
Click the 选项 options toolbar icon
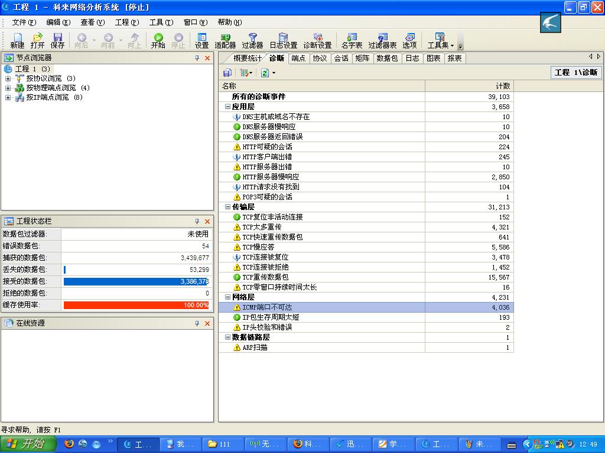[x=409, y=40]
